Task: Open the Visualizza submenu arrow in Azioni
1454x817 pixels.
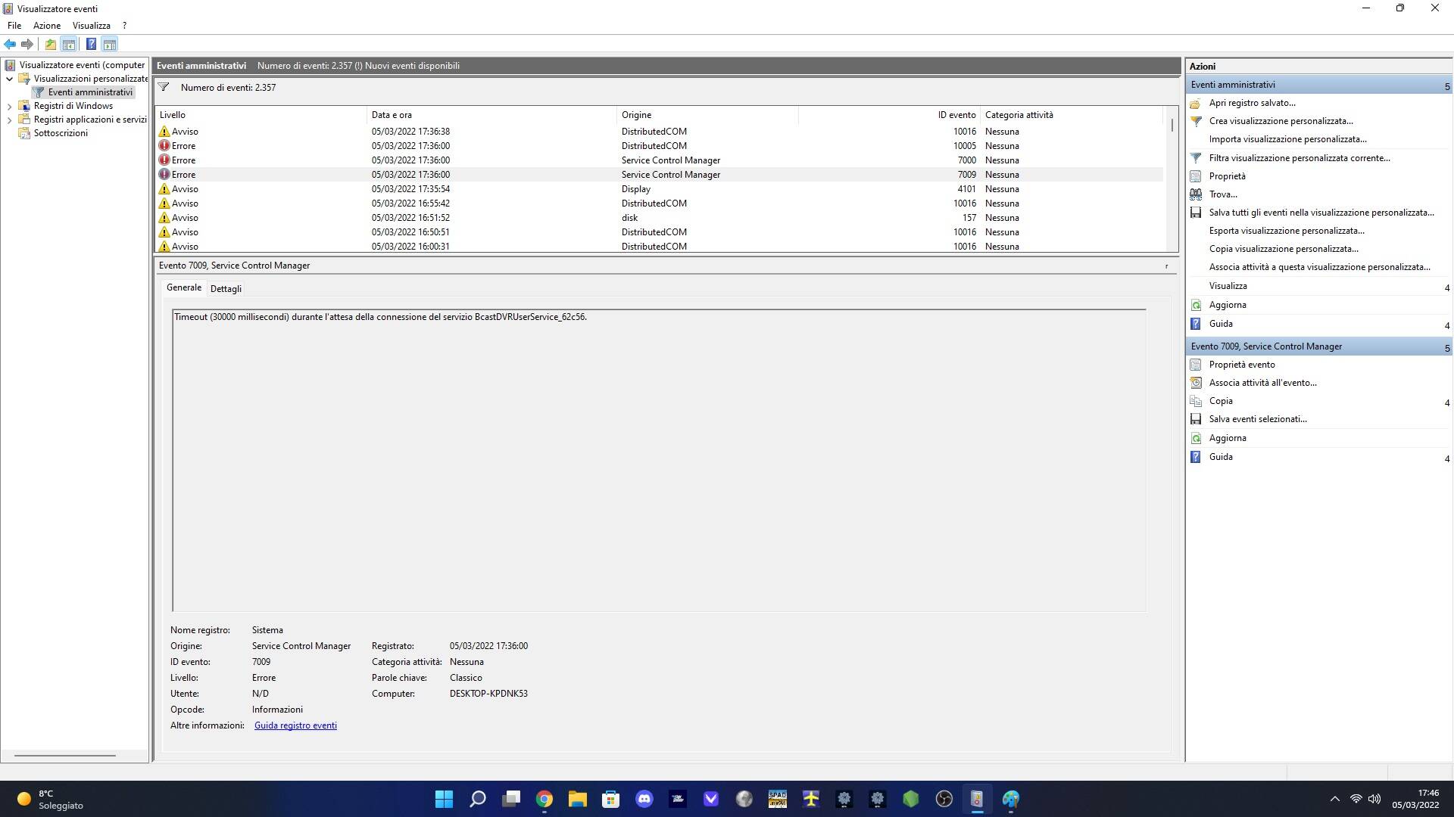Action: point(1446,287)
